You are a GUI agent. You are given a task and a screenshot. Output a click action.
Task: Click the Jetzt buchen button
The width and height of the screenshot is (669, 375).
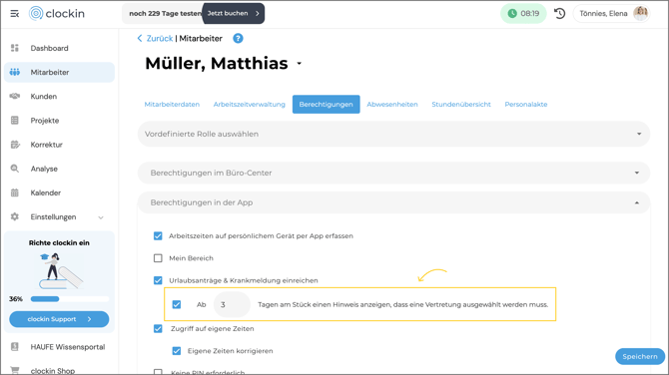pyautogui.click(x=233, y=14)
